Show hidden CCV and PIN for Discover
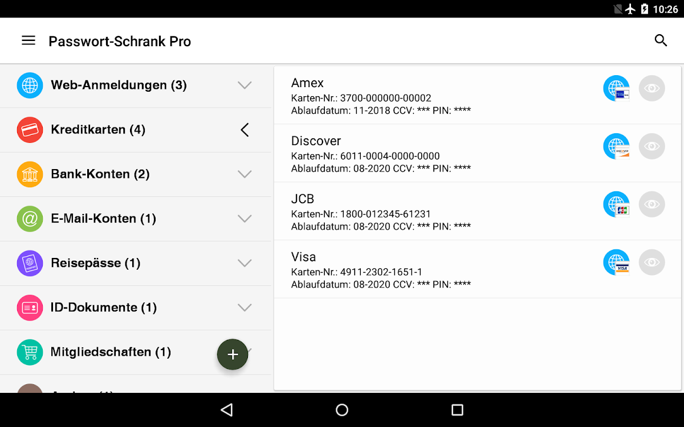Viewport: 684px width, 427px height. point(652,146)
